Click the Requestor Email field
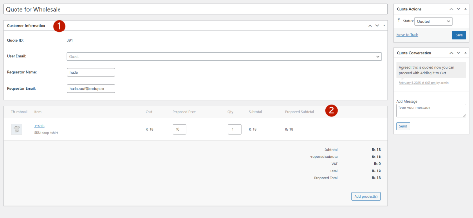Image resolution: width=473 pixels, height=218 pixels. (91, 88)
